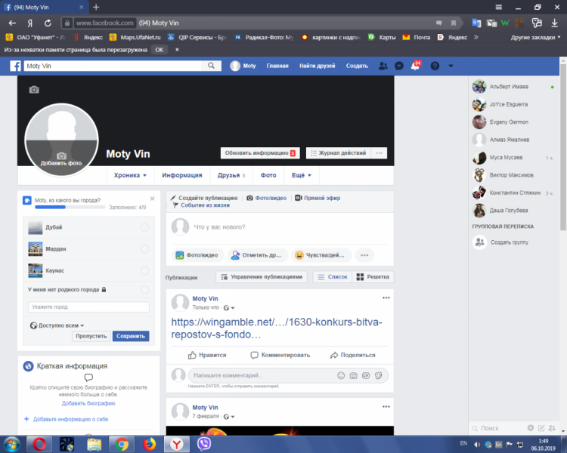The width and height of the screenshot is (567, 453).
Task: Add sticker to comment
Action: 378,375
